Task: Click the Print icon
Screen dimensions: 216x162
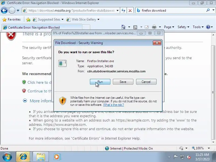Action: click(x=154, y=27)
